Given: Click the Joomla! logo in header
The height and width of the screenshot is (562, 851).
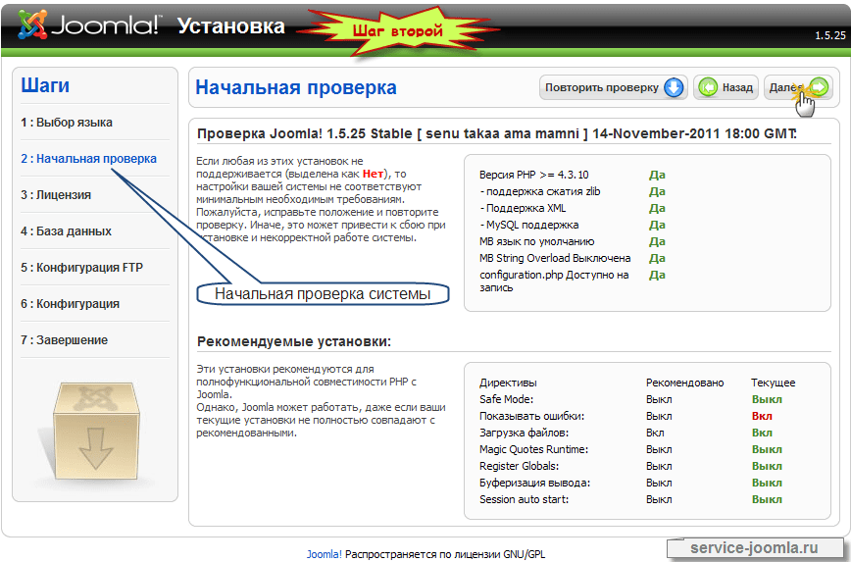Looking at the screenshot, I should pyautogui.click(x=89, y=25).
